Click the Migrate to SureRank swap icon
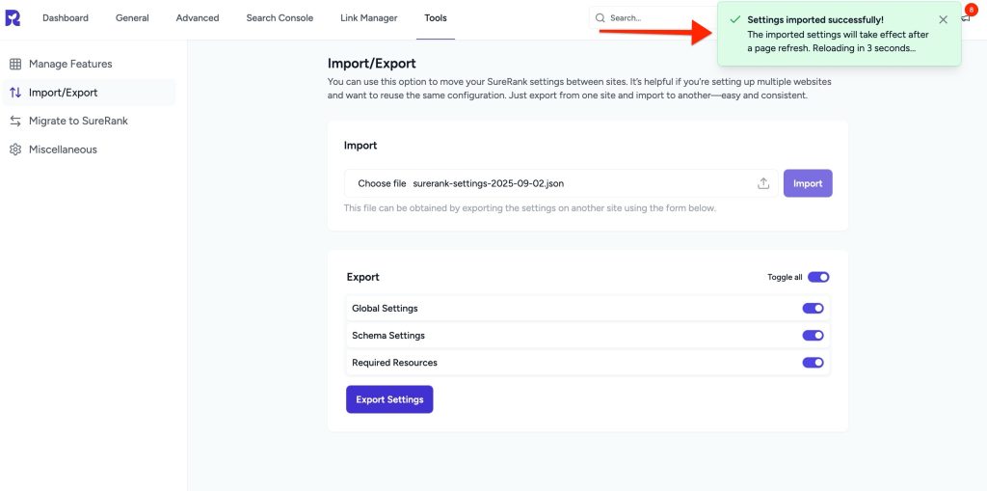The height and width of the screenshot is (491, 987). pyautogui.click(x=15, y=121)
